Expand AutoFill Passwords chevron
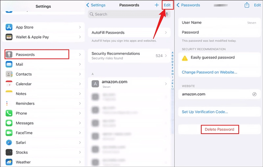Viewport: 263px width, 167px height. [166, 33]
